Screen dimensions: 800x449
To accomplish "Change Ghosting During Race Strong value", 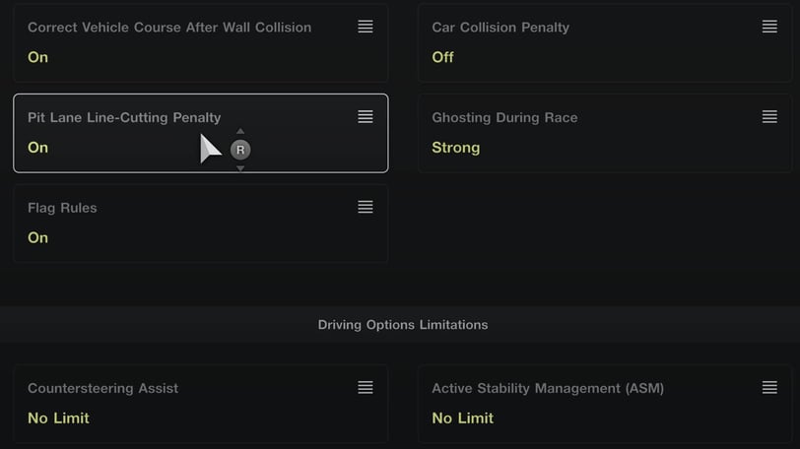I will pyautogui.click(x=455, y=148).
